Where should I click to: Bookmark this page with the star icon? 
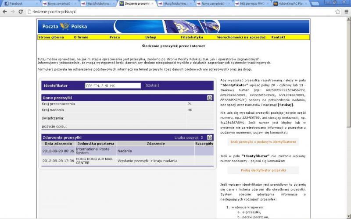(338, 11)
